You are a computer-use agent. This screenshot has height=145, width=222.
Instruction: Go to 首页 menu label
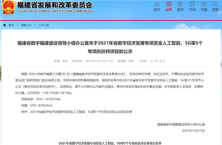pyautogui.click(x=157, y=10)
